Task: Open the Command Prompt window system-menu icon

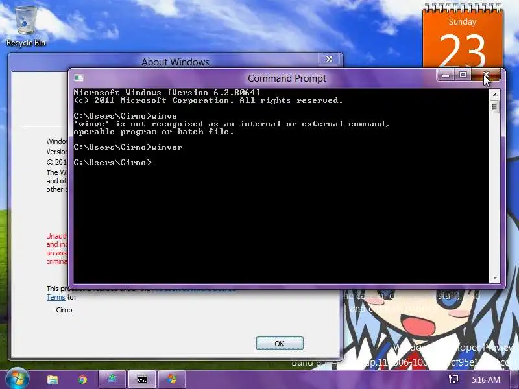Action: (x=78, y=78)
